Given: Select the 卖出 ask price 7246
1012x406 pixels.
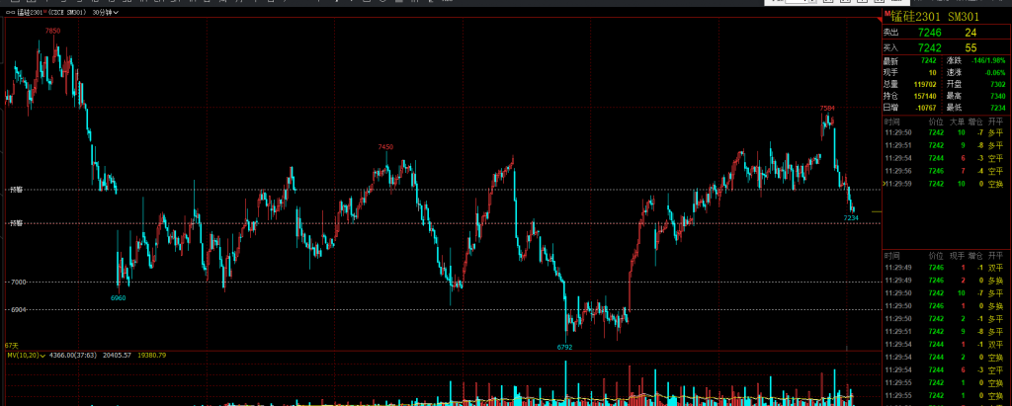Looking at the screenshot, I should pos(929,33).
